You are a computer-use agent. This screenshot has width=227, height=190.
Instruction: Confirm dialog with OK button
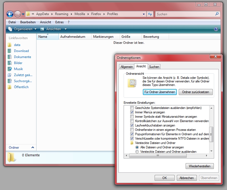point(164,178)
